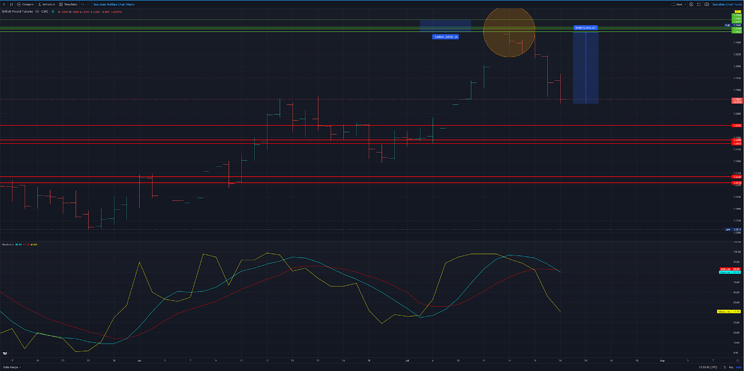
Task: Click the time-axis go-to-realtime settings icon
Action: click(738, 360)
